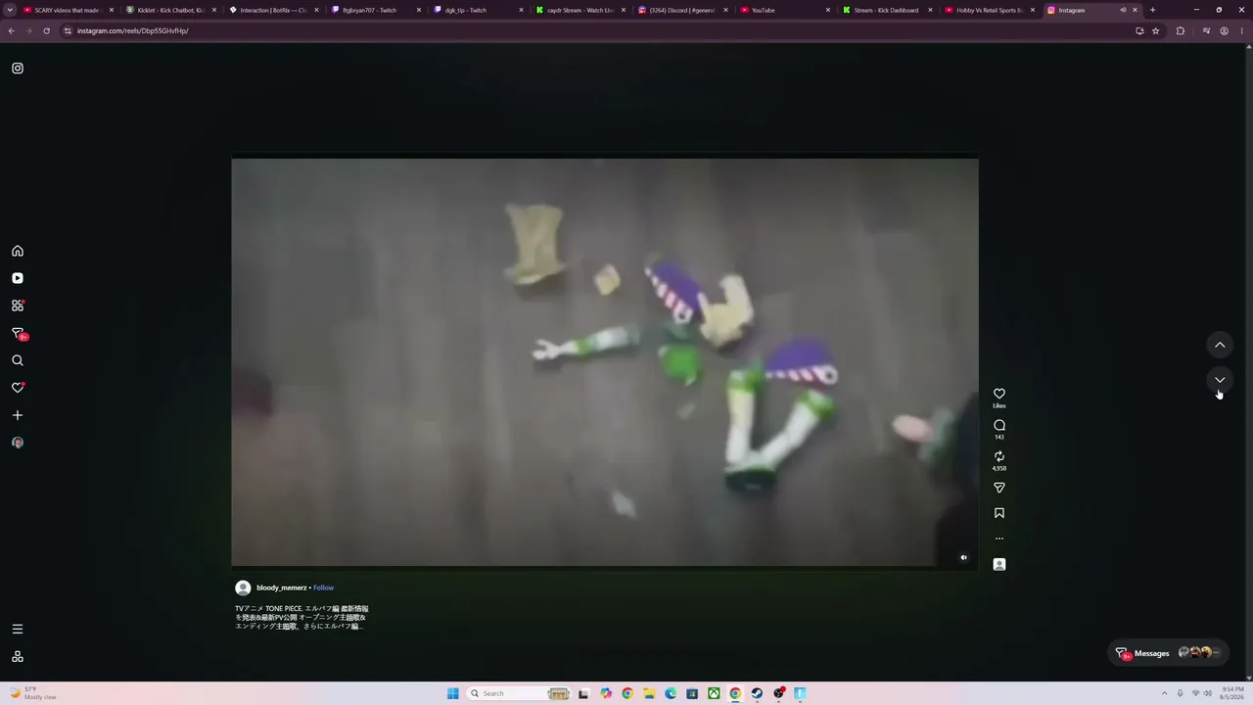Open Xbox app from the taskbar
Screen dimensions: 1253x705
point(714,693)
